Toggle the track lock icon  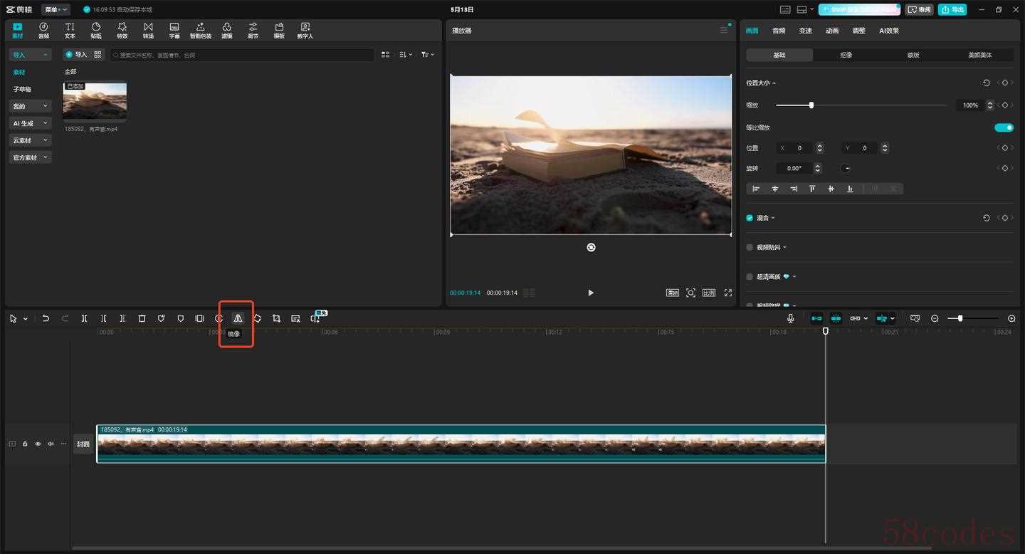[x=25, y=444]
